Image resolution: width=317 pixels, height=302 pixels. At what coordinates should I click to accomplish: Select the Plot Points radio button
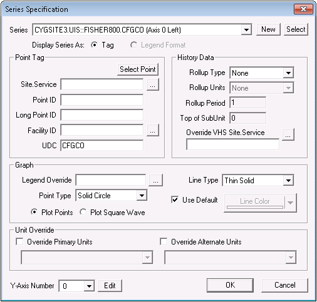34,212
